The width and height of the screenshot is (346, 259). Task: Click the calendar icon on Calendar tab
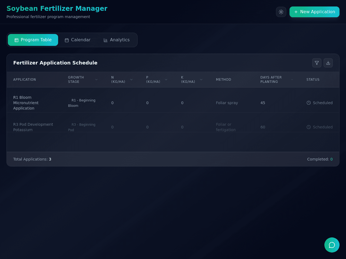67,40
